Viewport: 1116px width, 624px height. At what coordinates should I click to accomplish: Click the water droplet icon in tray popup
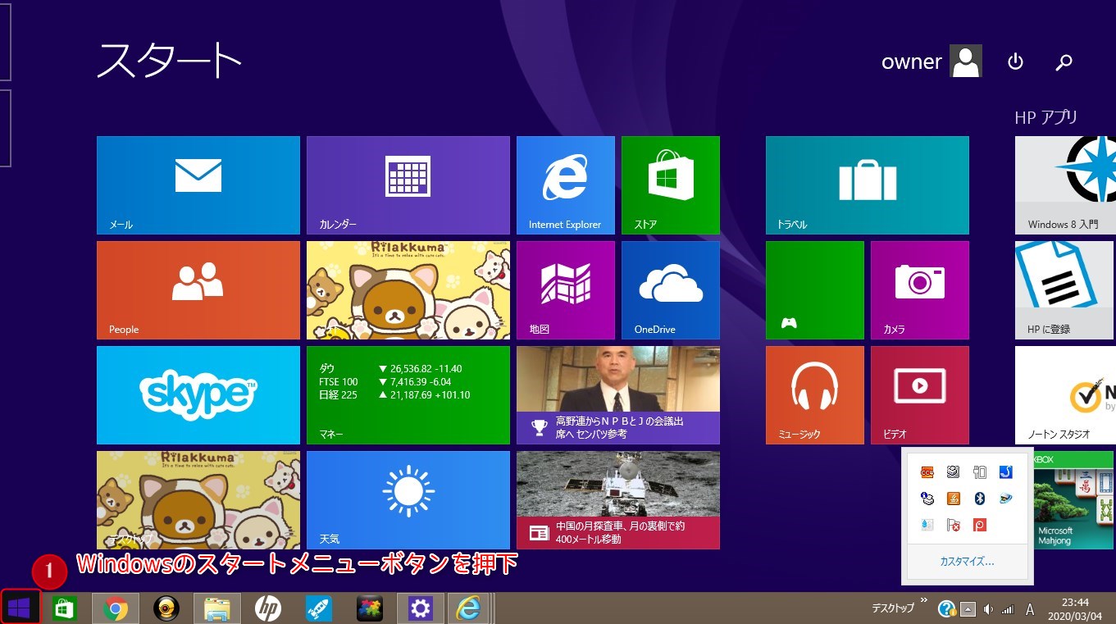pyautogui.click(x=927, y=525)
